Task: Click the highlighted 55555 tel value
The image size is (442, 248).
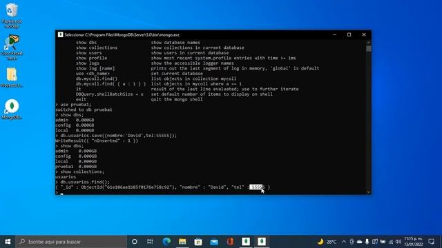Action: pyautogui.click(x=257, y=187)
